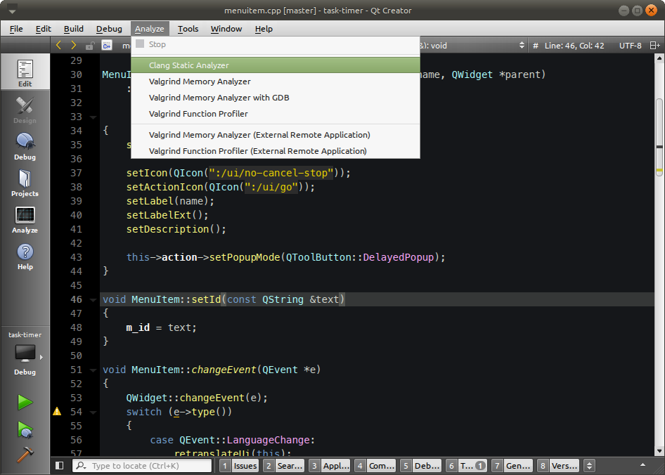This screenshot has height=475, width=665.
Task: Open the Version Control pane number 8
Action: click(x=557, y=466)
